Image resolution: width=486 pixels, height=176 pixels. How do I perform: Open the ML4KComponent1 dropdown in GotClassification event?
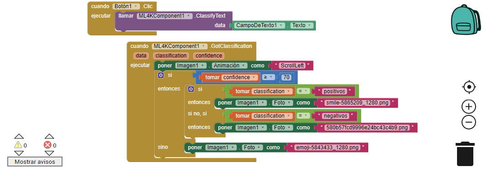pyautogui.click(x=179, y=46)
